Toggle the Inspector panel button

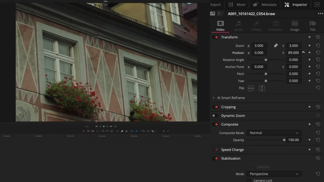(x=296, y=5)
